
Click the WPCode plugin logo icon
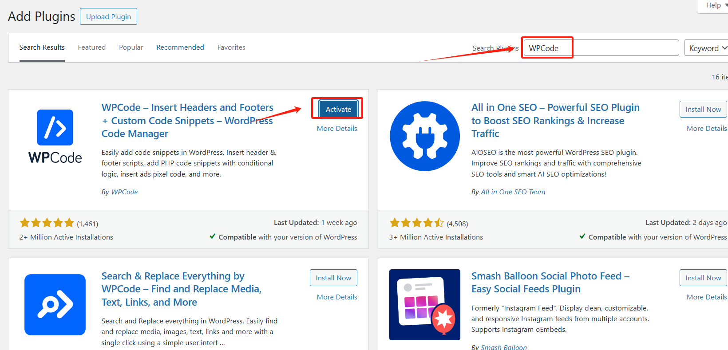point(55,128)
